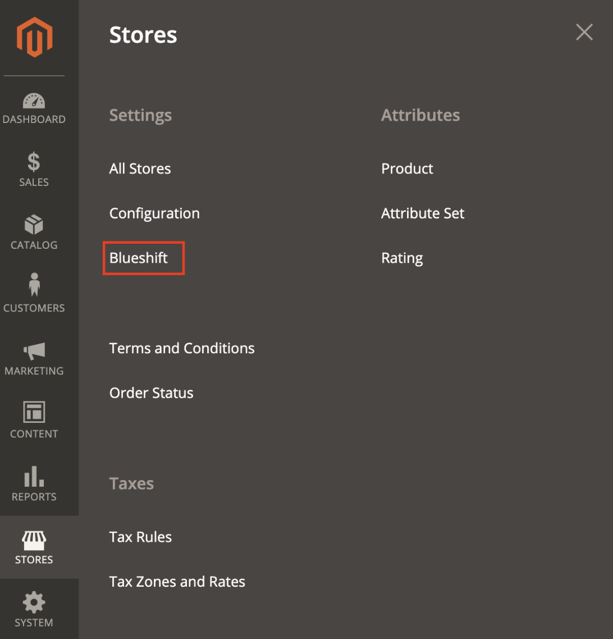The image size is (613, 639).
Task: Open the Order Status page
Action: 151,393
